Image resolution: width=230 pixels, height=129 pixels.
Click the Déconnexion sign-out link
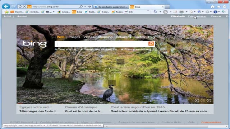tap(197, 16)
